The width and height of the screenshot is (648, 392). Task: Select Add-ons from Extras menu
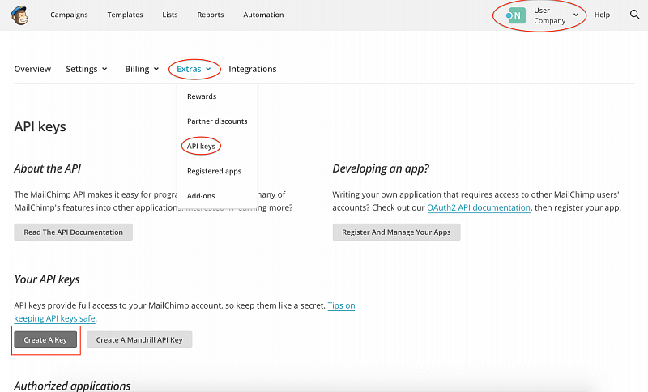pyautogui.click(x=201, y=196)
